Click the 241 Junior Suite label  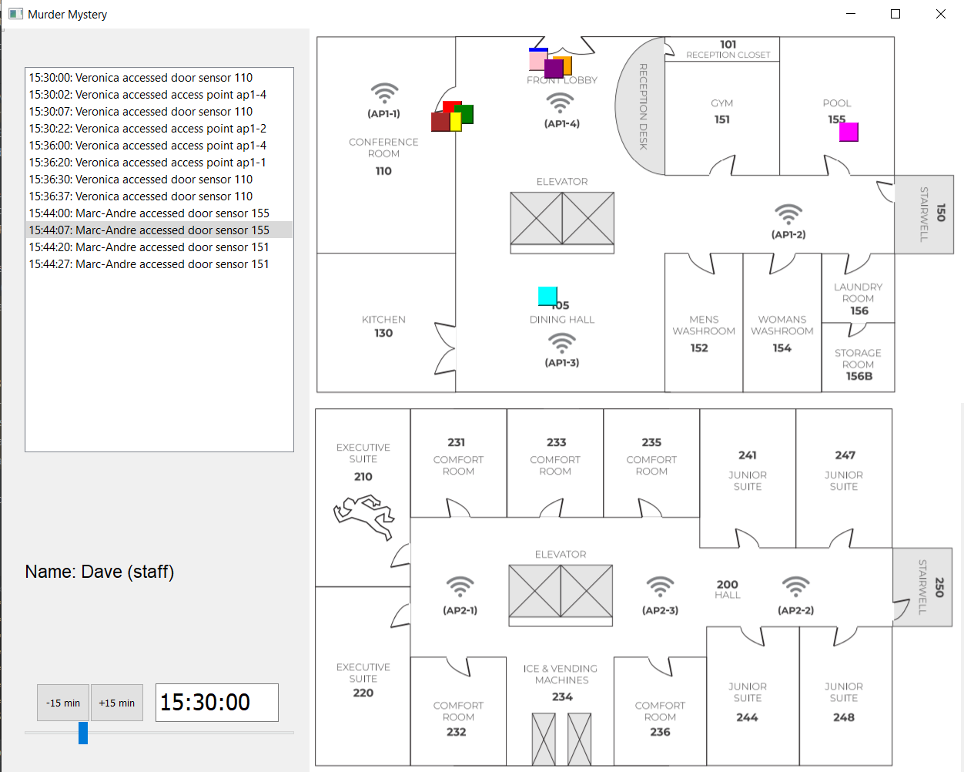(748, 470)
